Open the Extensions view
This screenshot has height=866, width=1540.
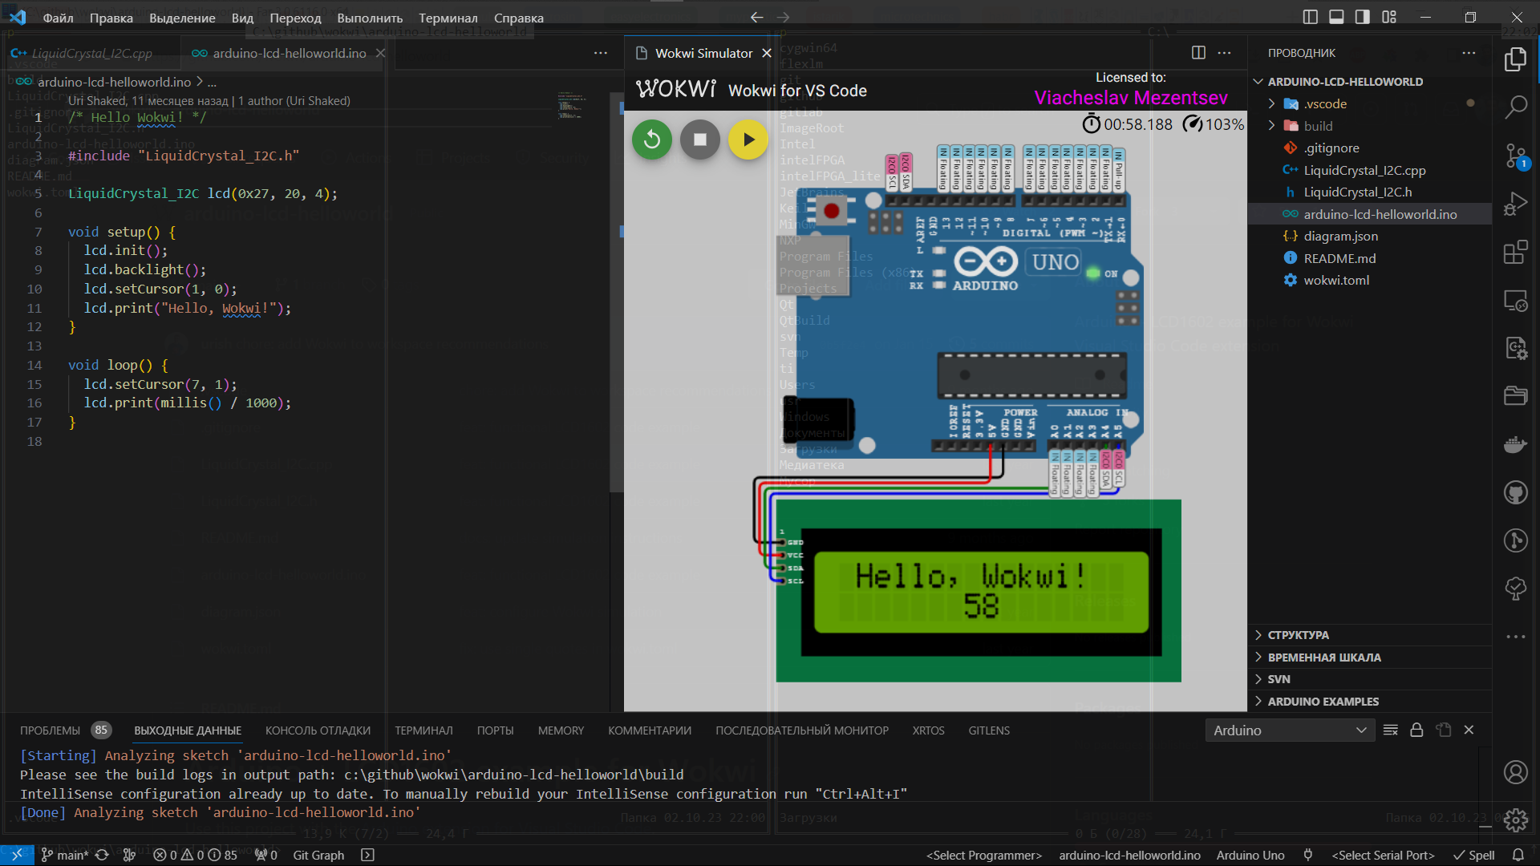pos(1515,253)
